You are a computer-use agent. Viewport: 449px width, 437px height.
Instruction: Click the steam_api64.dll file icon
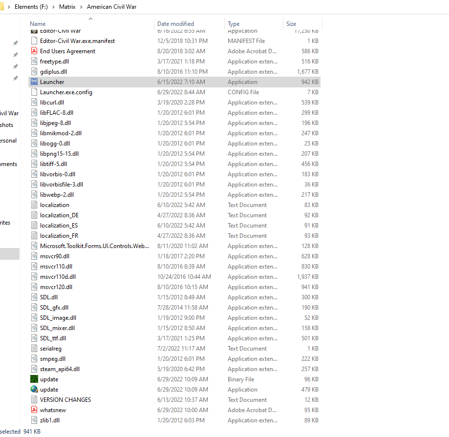coord(34,369)
